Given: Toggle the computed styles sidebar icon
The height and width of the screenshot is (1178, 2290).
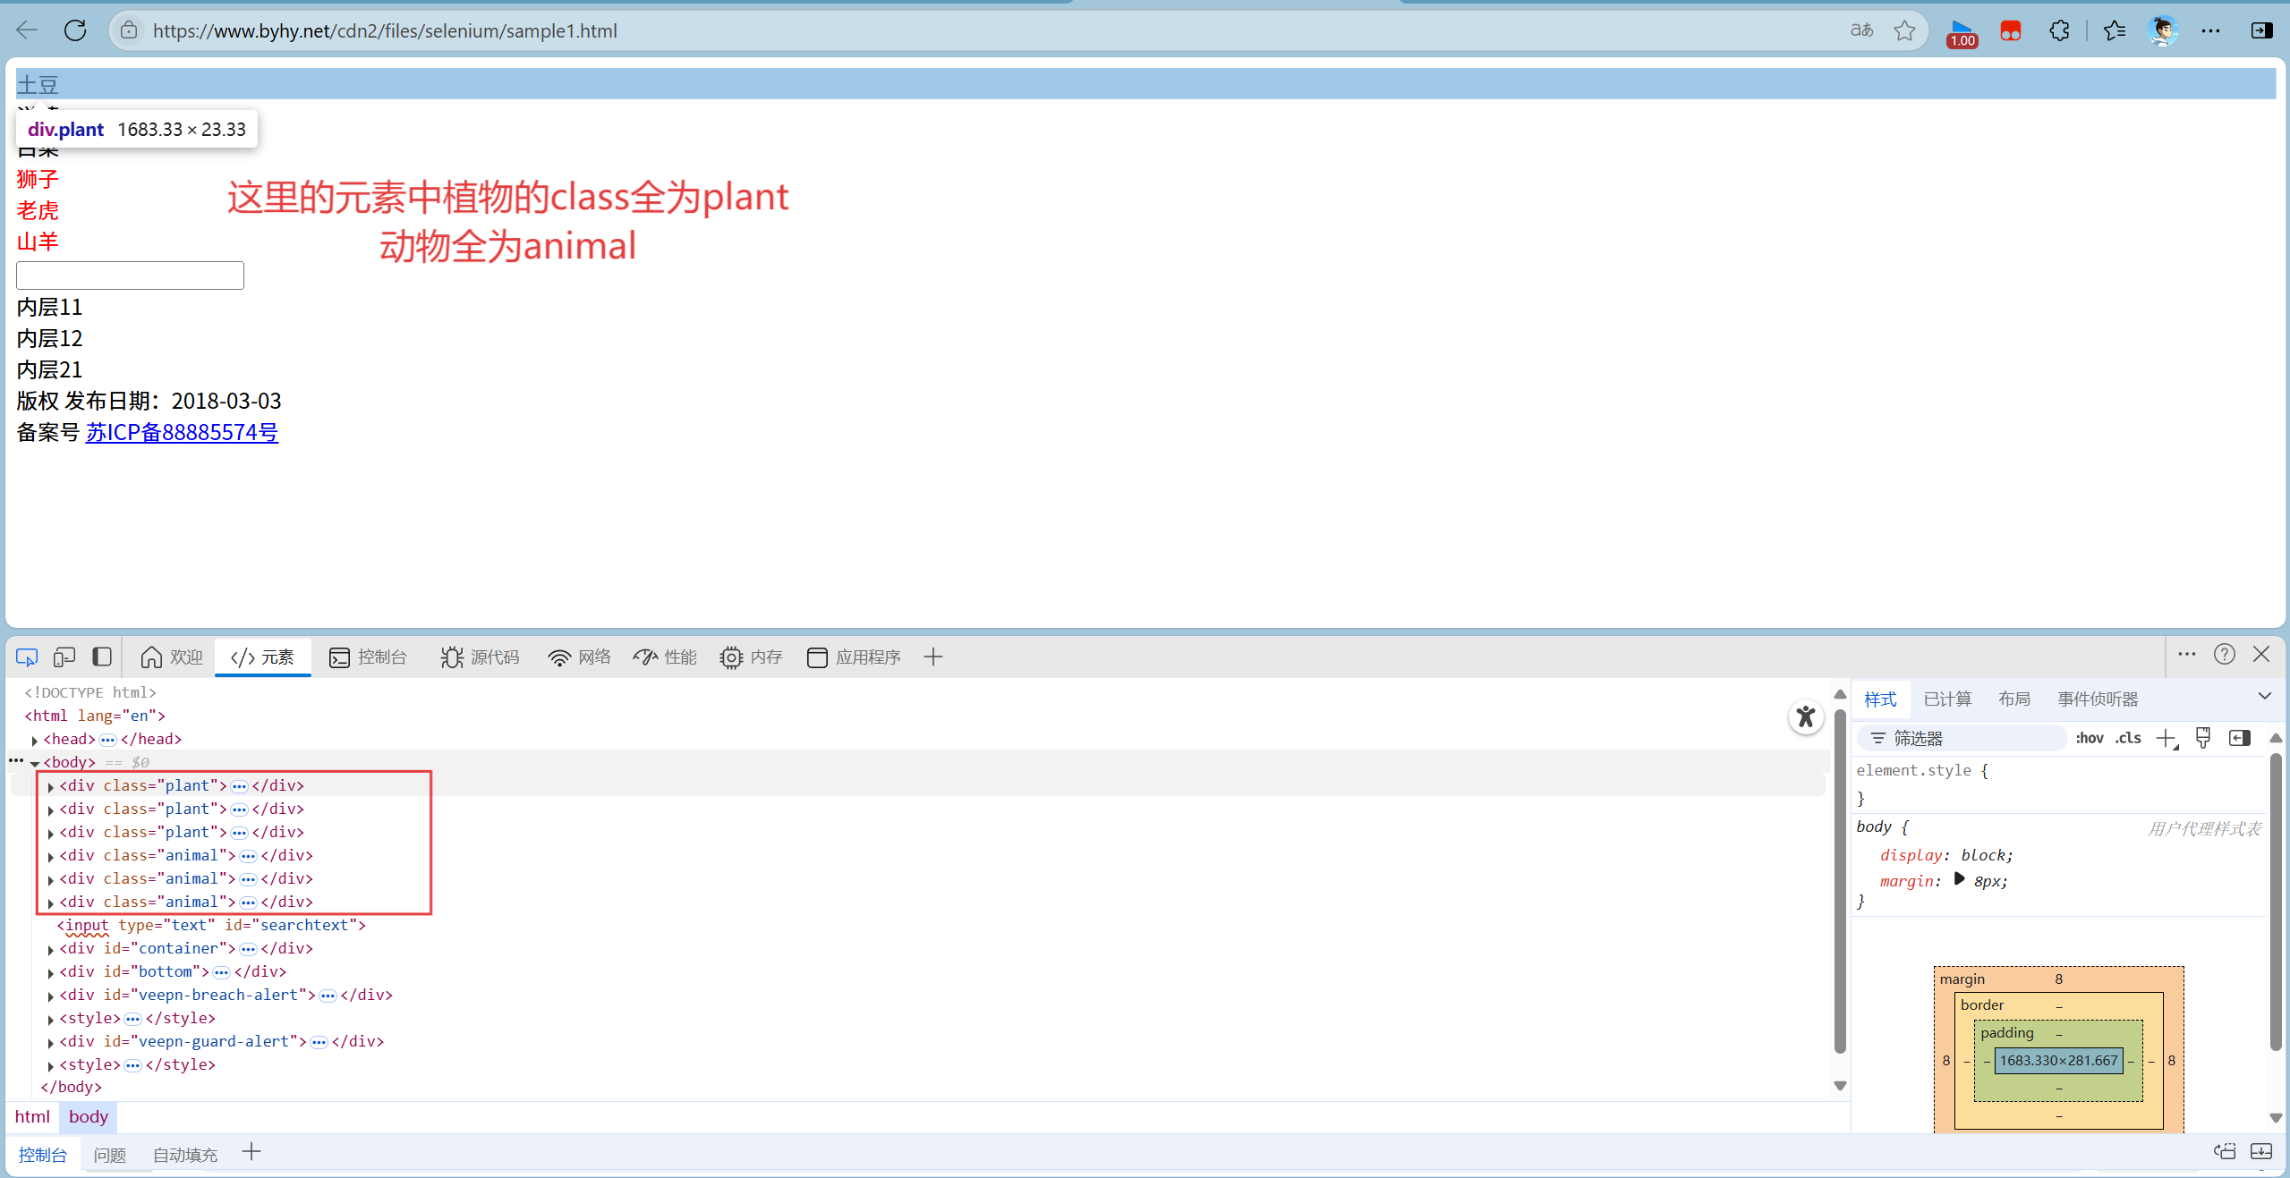Looking at the screenshot, I should click(x=2239, y=738).
